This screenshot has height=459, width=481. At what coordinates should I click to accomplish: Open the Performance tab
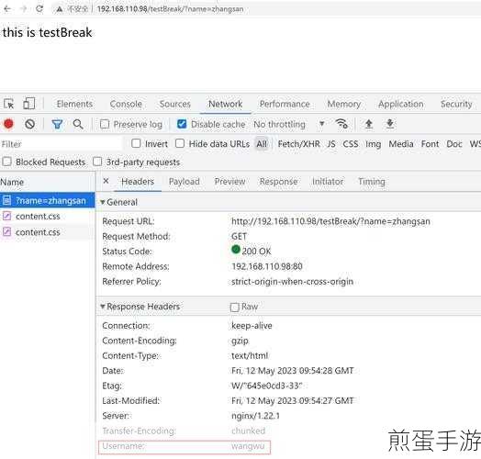(285, 104)
